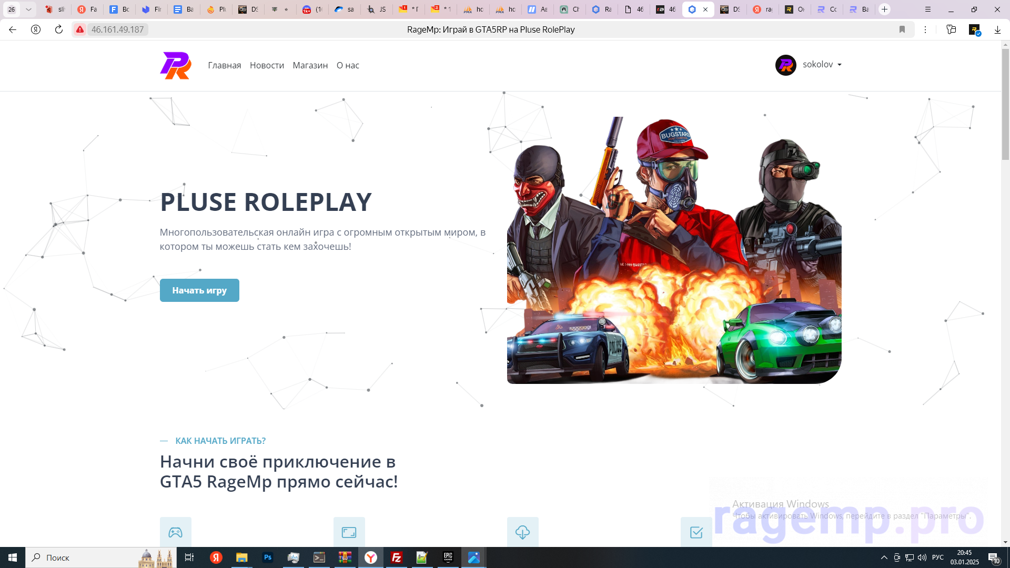Click the 46.161.49.187 address field

pos(117,29)
